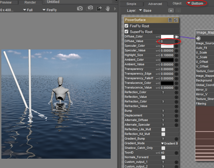Open the Ambient_Color black swatch
214x168 pixels.
167,60
